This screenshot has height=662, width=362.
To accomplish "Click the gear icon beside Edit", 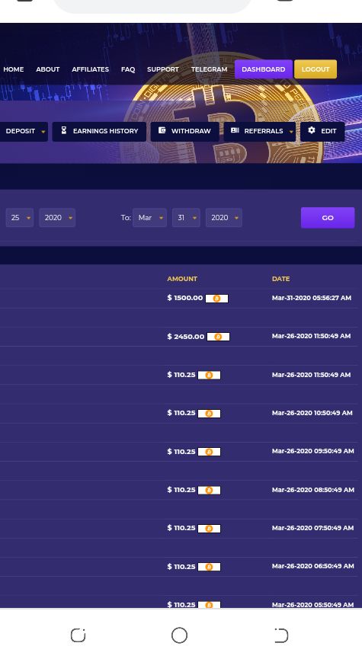I will 312,130.
